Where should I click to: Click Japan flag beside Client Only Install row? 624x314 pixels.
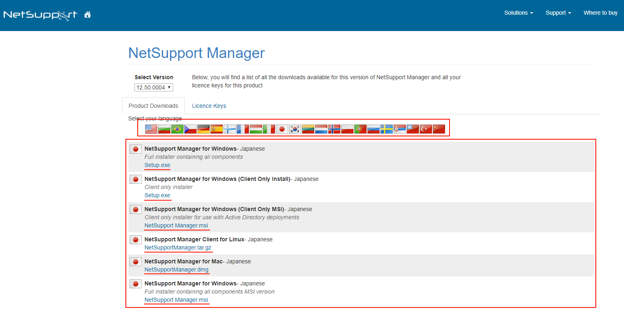click(136, 179)
